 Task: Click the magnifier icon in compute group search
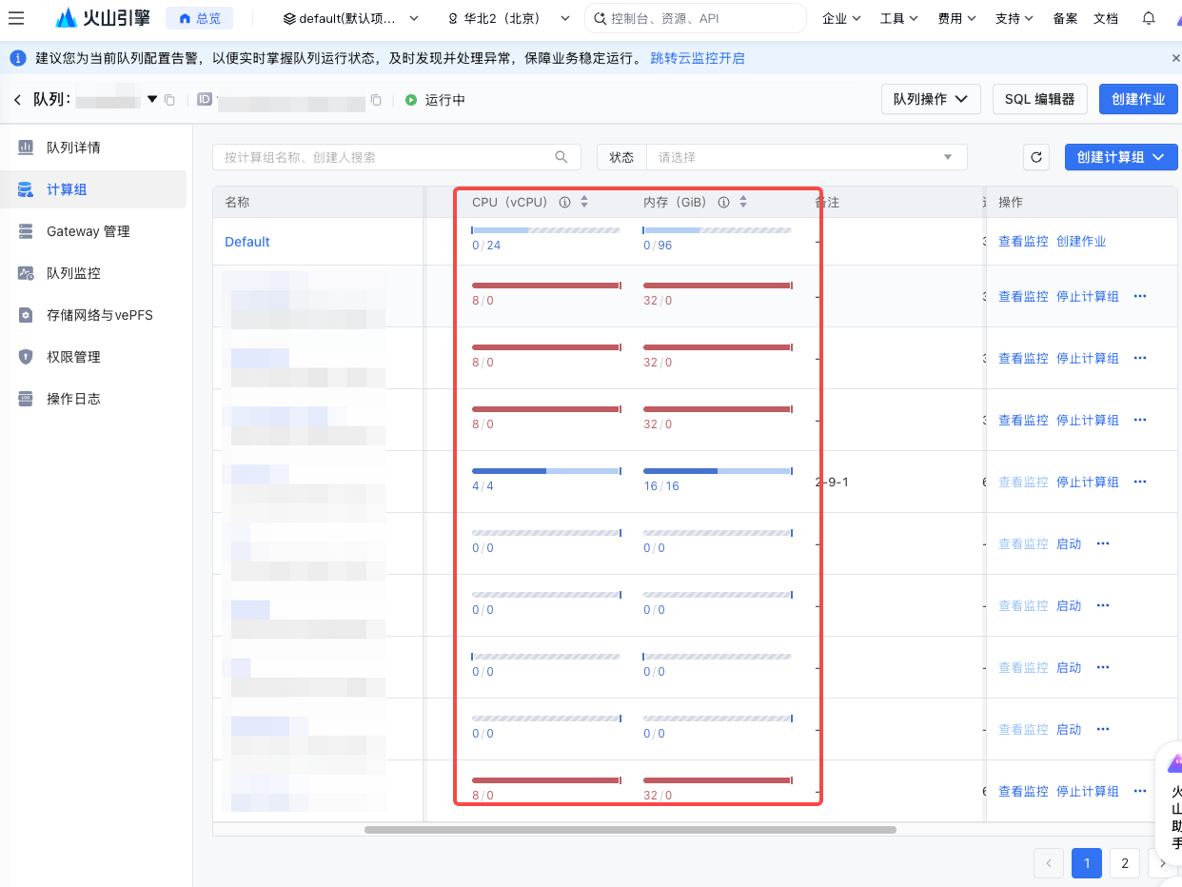click(x=561, y=157)
